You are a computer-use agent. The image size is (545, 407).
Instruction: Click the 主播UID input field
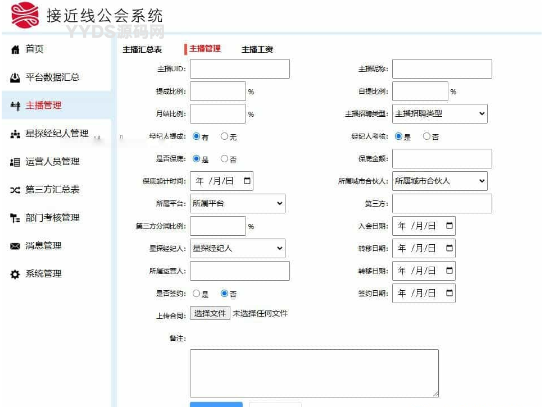pos(240,68)
